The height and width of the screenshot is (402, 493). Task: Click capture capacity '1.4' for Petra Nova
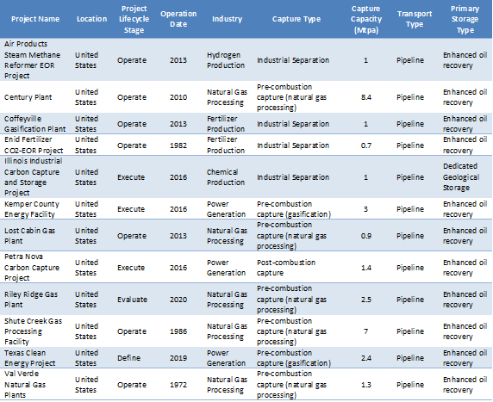coord(366,268)
